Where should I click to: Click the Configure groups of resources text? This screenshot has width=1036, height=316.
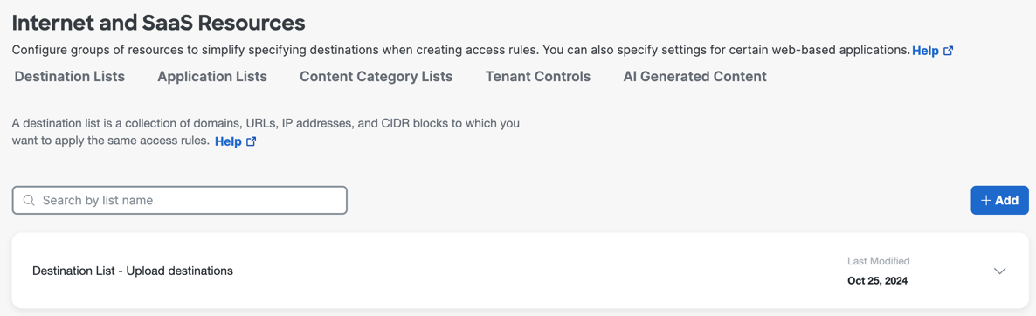point(461,50)
